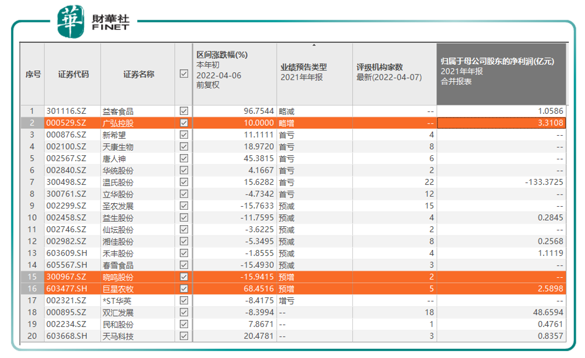The height and width of the screenshot is (358, 585).
Task: Uncheck the checkbox for 圣农发展
Action: (184, 206)
